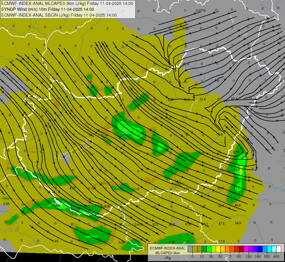The height and width of the screenshot is (262, 285).
Task: Click the map value '77.1'
Action: tap(237, 188)
